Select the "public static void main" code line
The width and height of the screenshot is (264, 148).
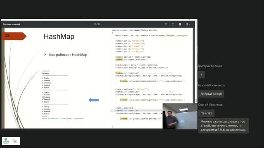[134, 30]
